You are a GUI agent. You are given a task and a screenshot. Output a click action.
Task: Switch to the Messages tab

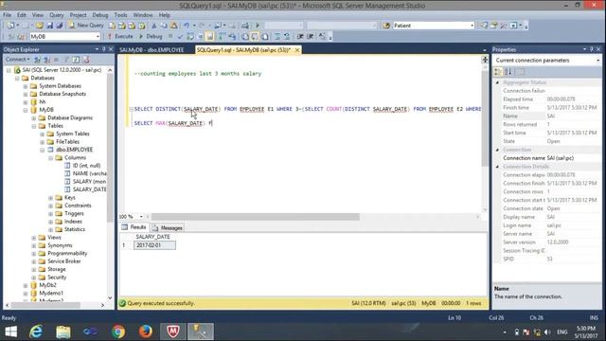tap(168, 227)
